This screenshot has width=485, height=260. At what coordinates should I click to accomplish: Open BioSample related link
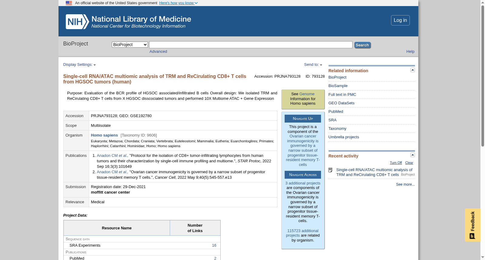pos(338,86)
